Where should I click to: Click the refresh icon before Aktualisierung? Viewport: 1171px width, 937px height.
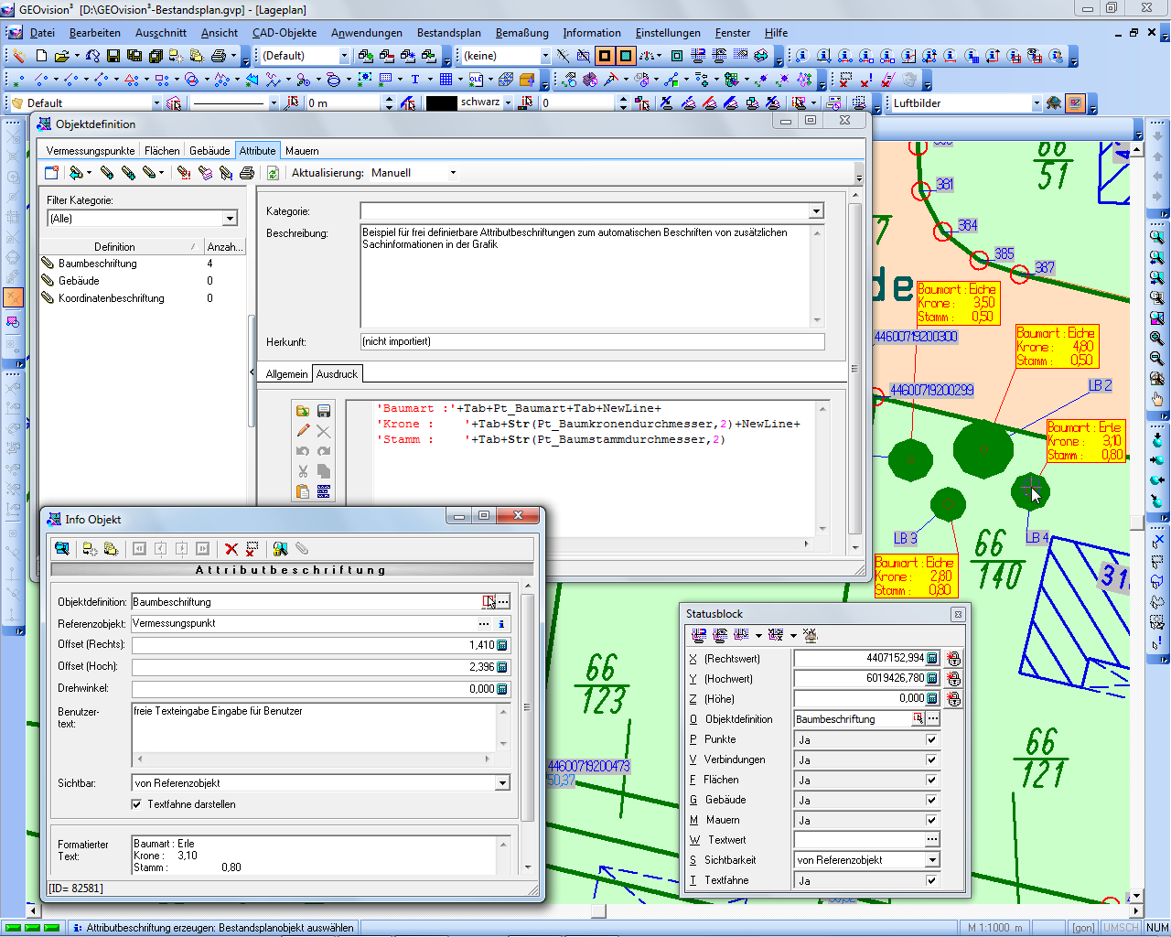pos(273,173)
